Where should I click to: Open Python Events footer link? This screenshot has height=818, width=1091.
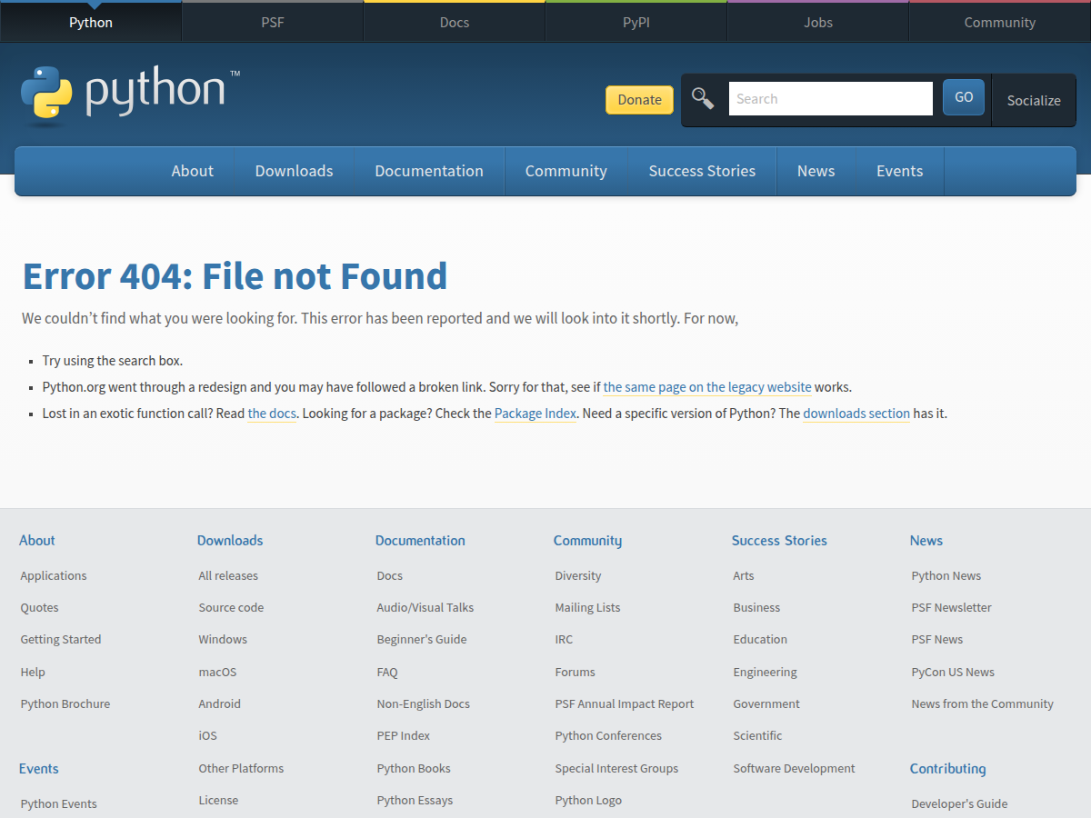click(x=59, y=803)
